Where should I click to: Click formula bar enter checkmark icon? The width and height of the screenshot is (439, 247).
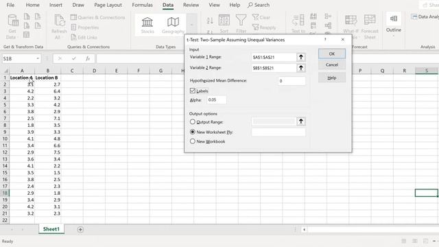74,58
